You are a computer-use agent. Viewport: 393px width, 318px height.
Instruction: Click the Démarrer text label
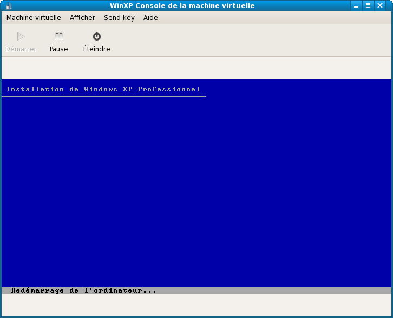click(x=21, y=49)
